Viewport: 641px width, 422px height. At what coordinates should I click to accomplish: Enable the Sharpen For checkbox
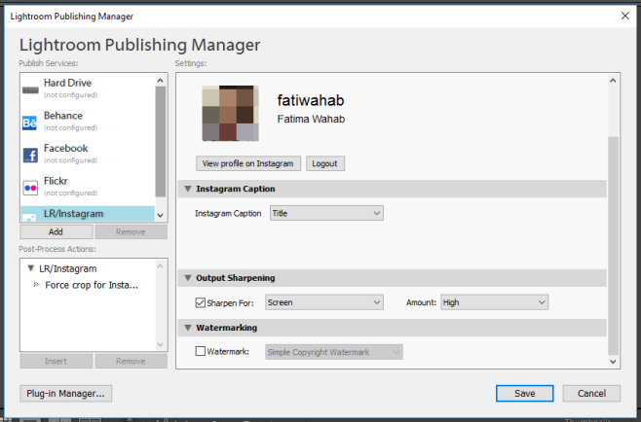[201, 302]
